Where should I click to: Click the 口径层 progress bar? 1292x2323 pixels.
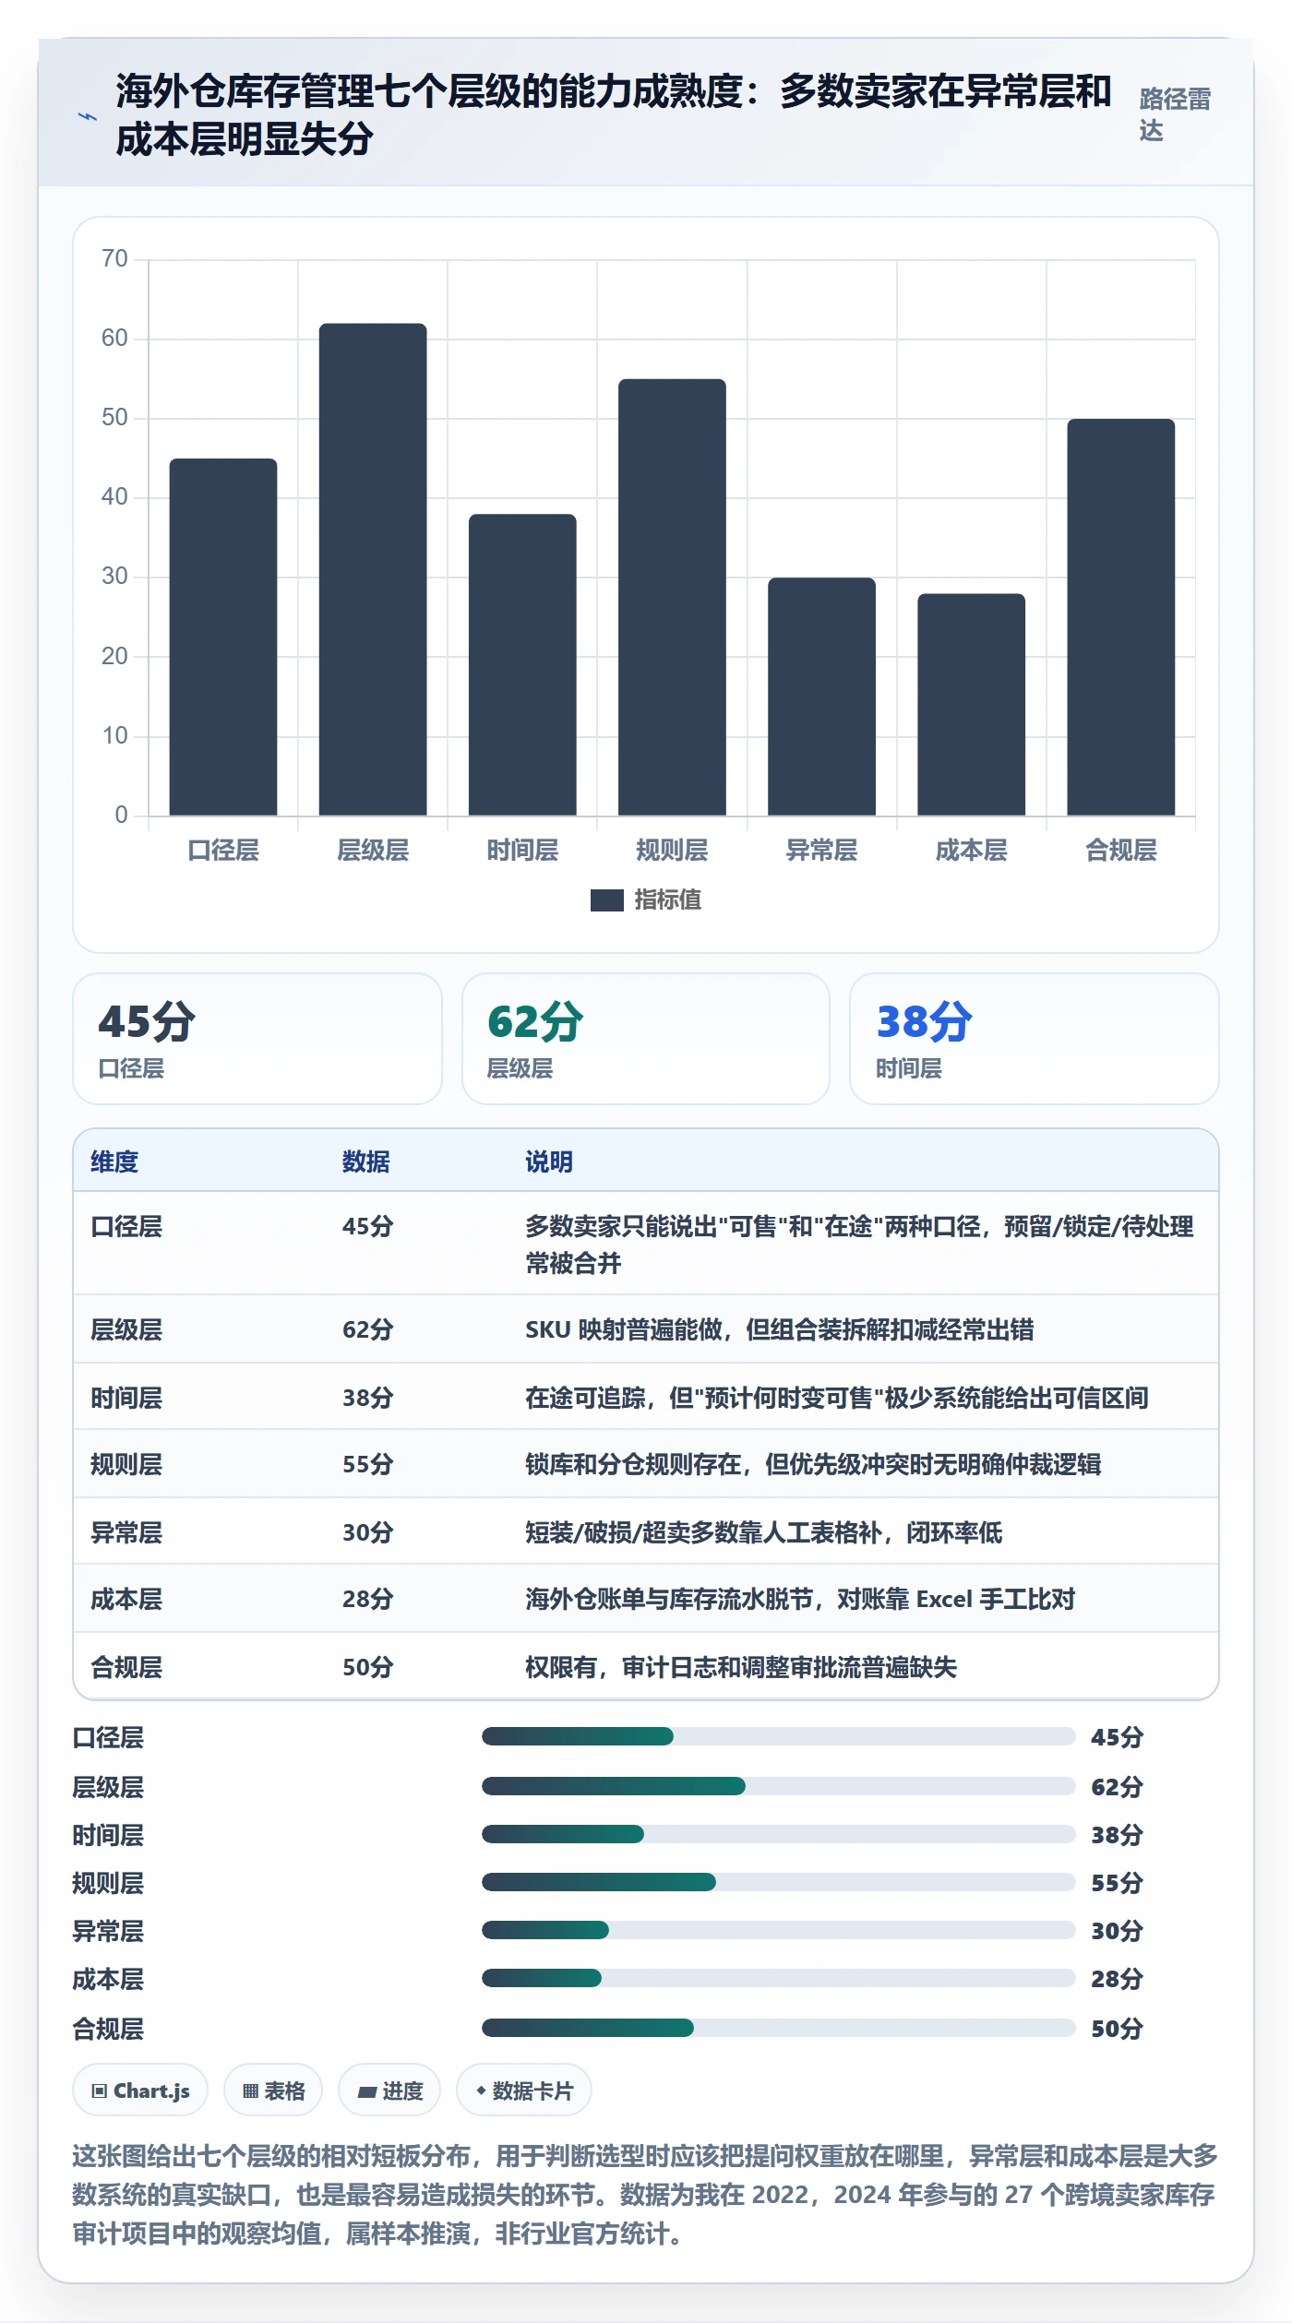coord(778,1736)
